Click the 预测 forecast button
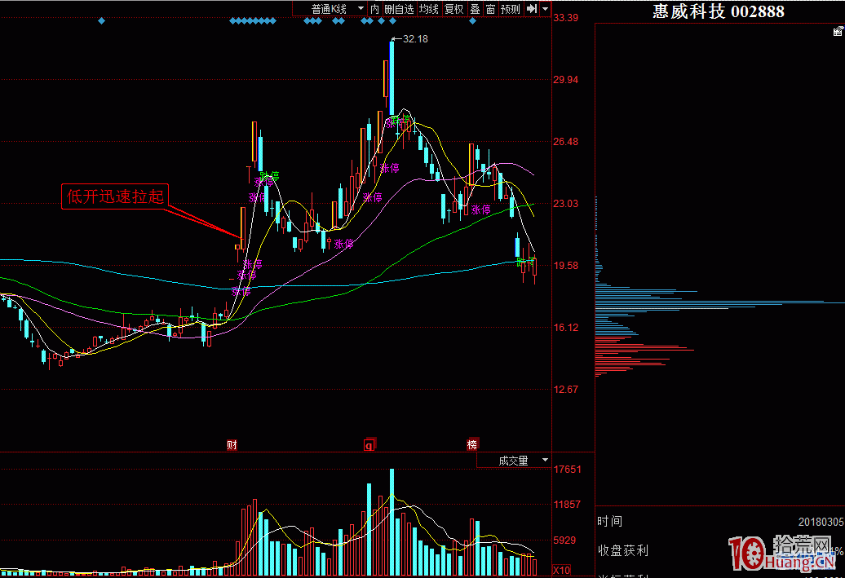The height and width of the screenshot is (578, 845). (x=511, y=9)
